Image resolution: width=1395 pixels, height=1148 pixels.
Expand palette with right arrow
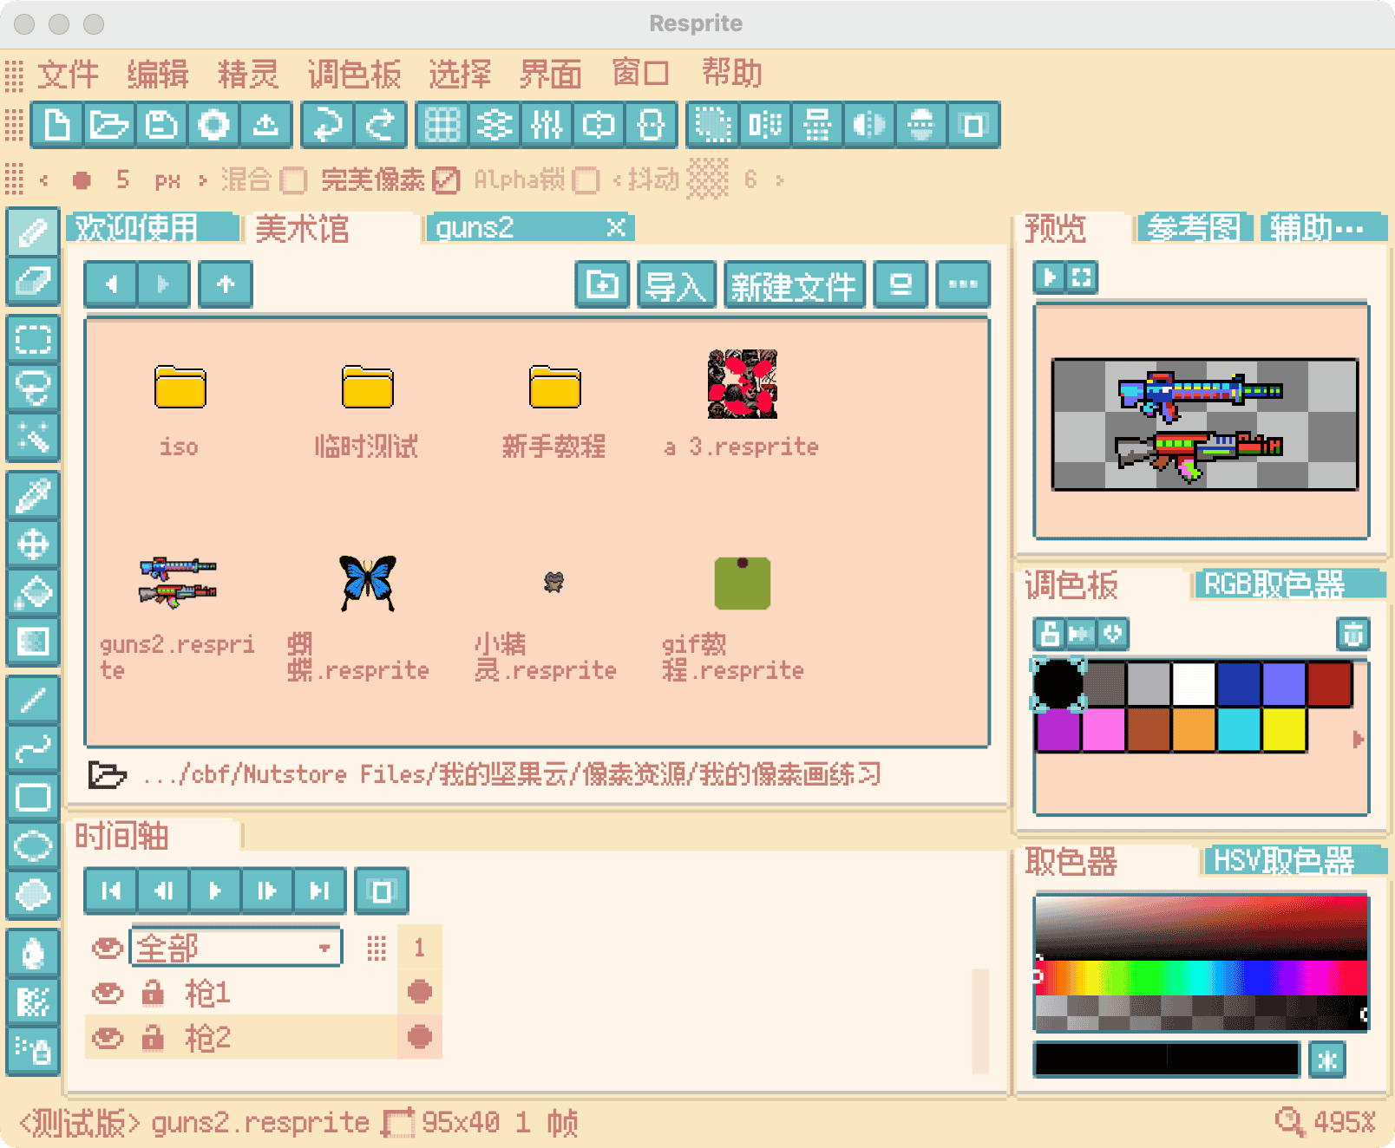tap(1358, 740)
